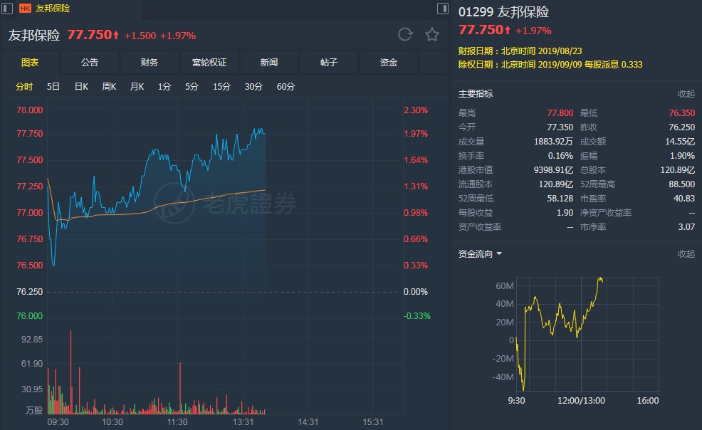Switch to the 公告 tab
702x430 pixels.
pos(90,63)
